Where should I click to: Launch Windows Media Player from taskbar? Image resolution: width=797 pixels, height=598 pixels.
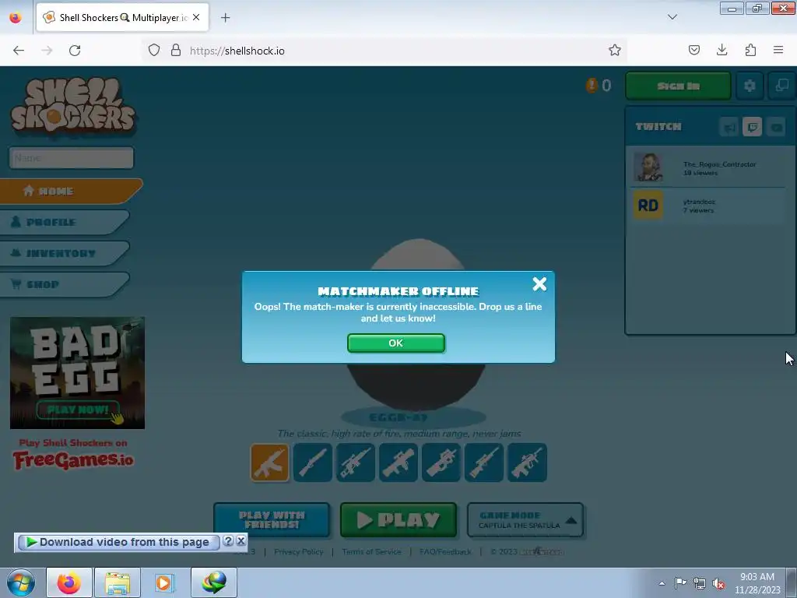click(x=163, y=582)
